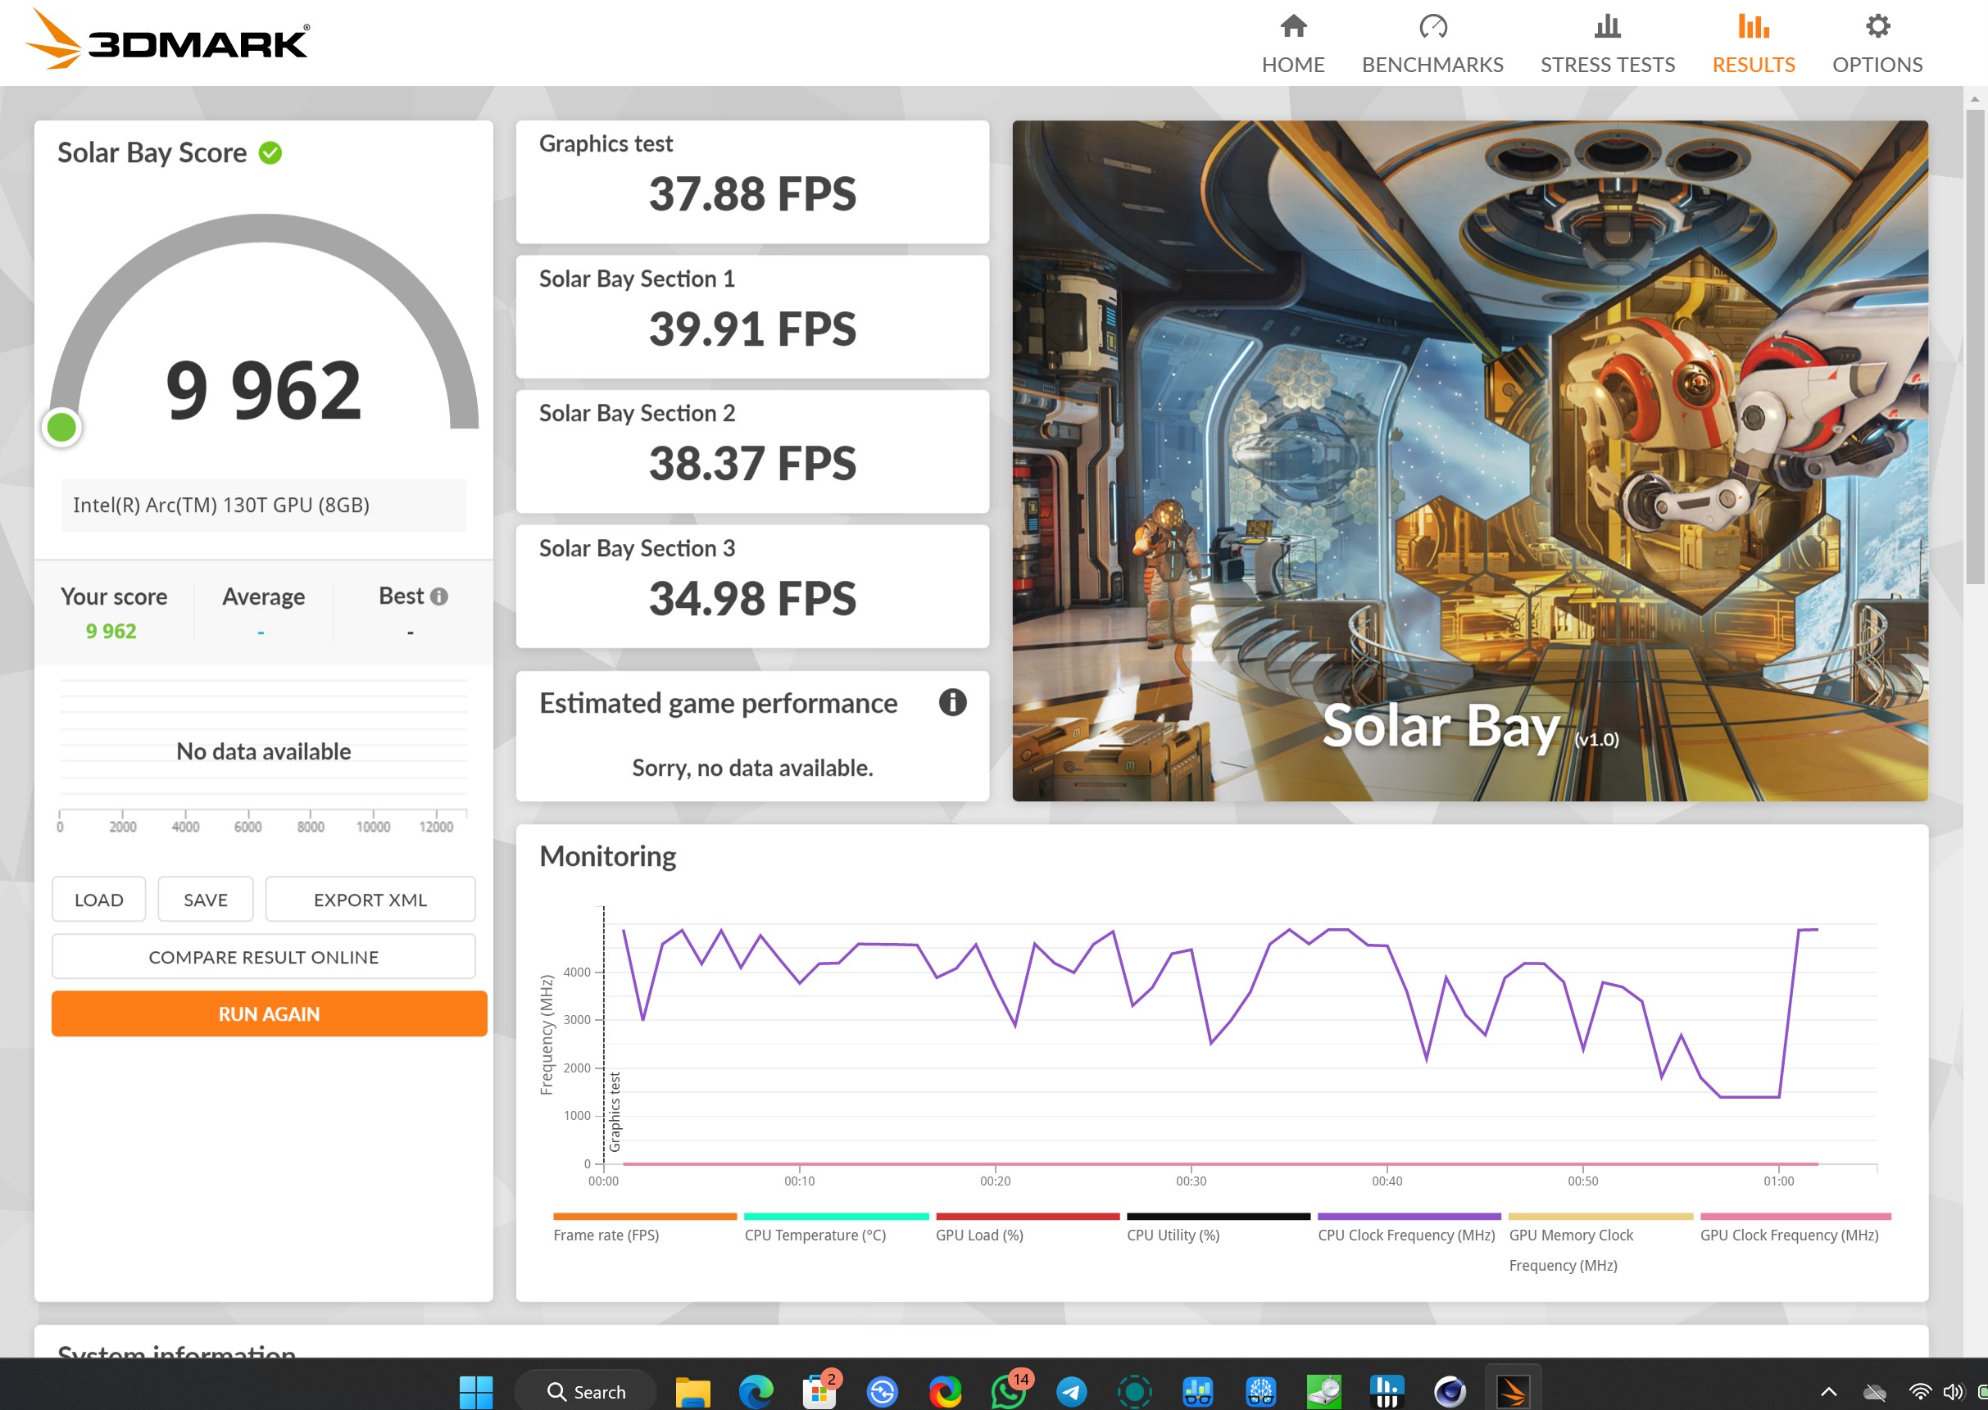Click the 3DMark taskbar icon
Screen dimensions: 1988x1410
point(1513,1391)
